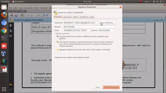This screenshot has width=166, height=93.
Task: Click red system tray indicator icon
Action: pyautogui.click(x=141, y=2)
